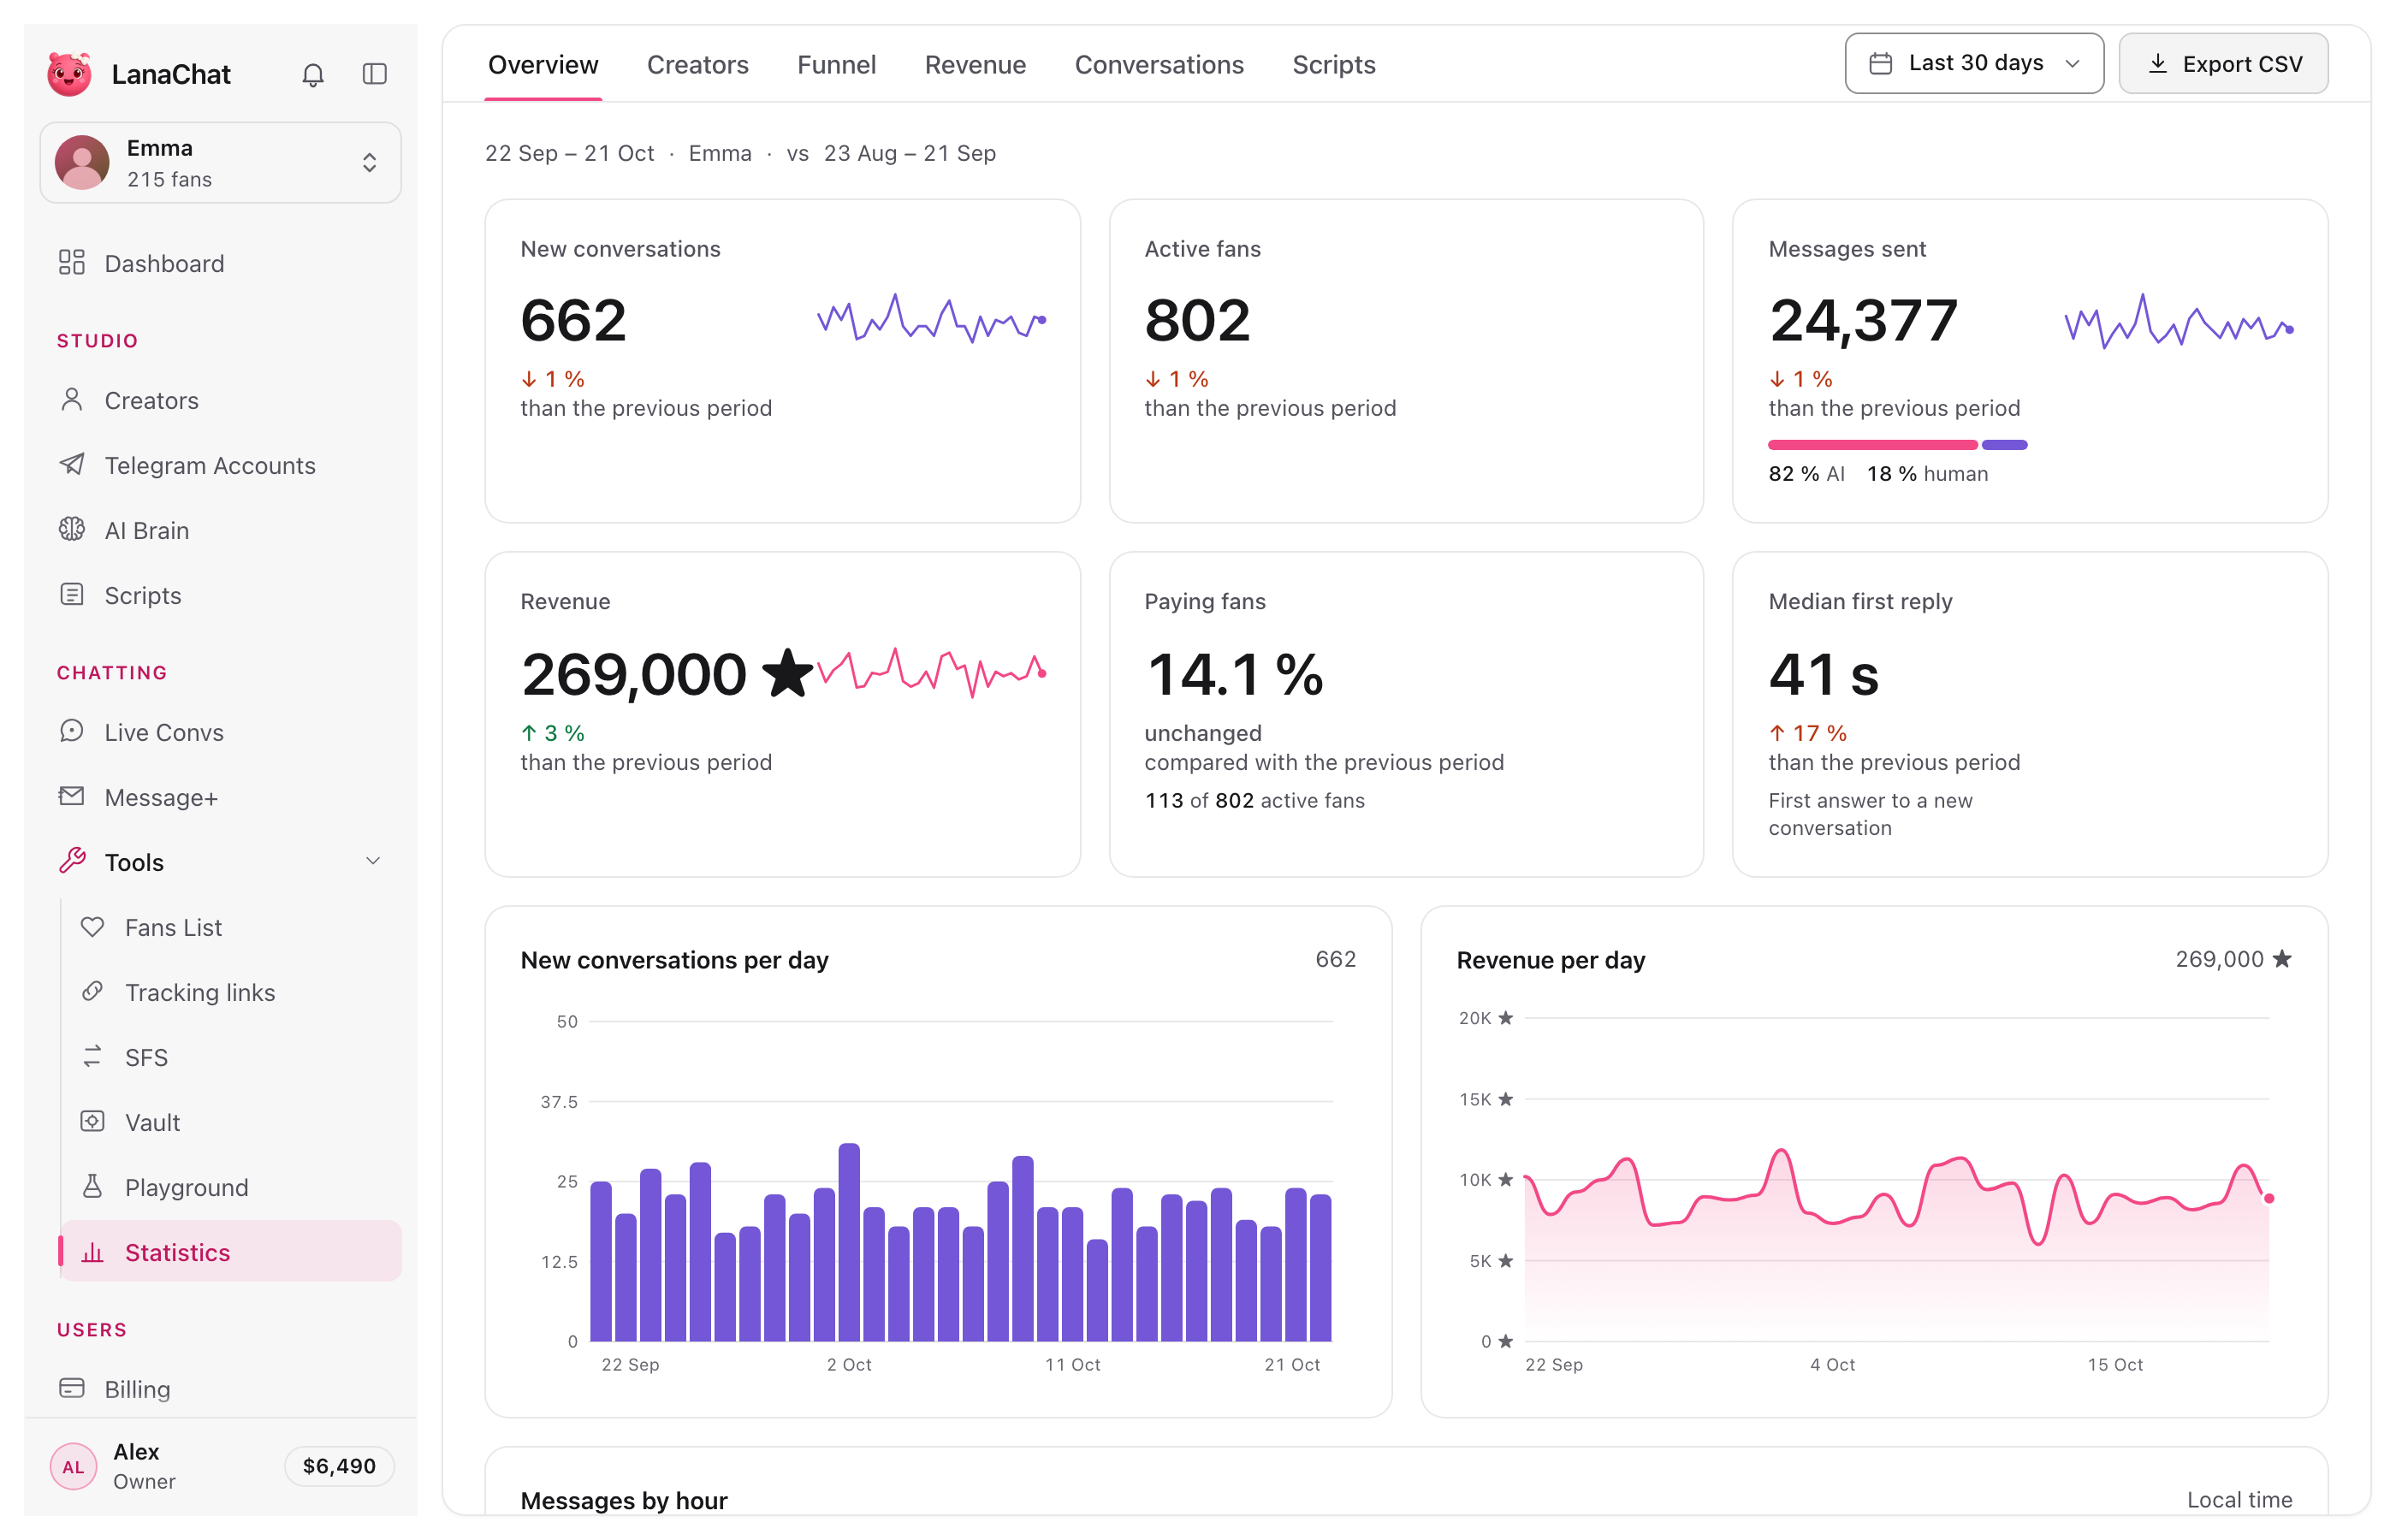
Task: Switch to the Conversations tab
Action: tap(1159, 65)
